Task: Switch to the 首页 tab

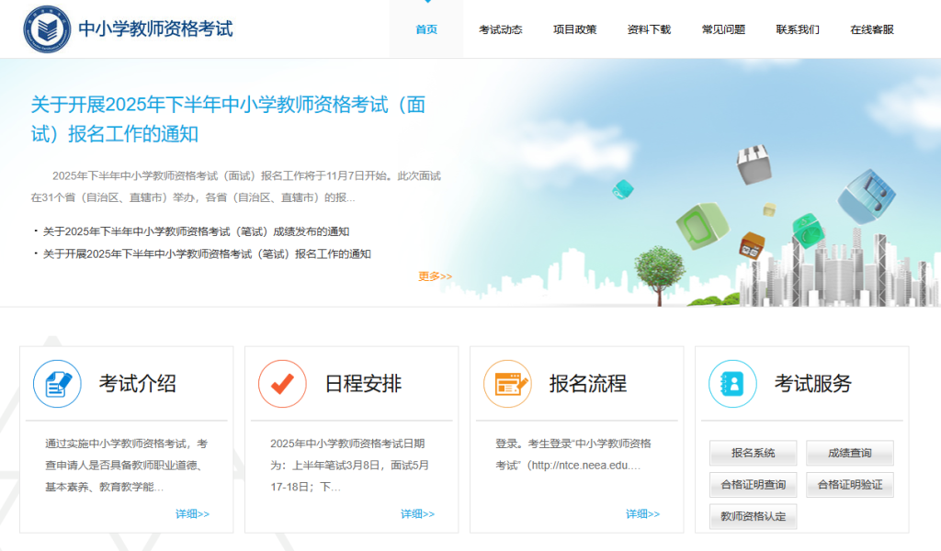Action: click(x=425, y=28)
